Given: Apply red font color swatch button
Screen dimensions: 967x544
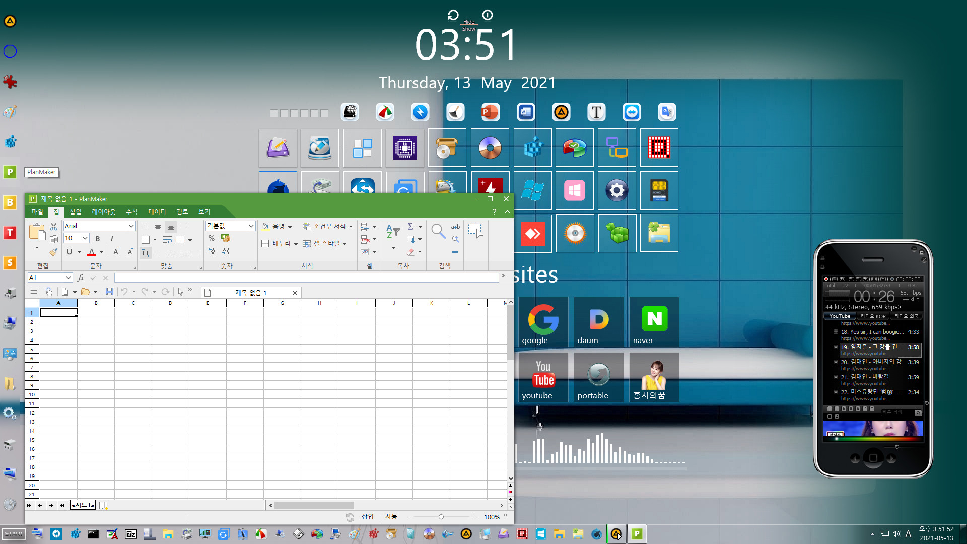Looking at the screenshot, I should (x=92, y=252).
